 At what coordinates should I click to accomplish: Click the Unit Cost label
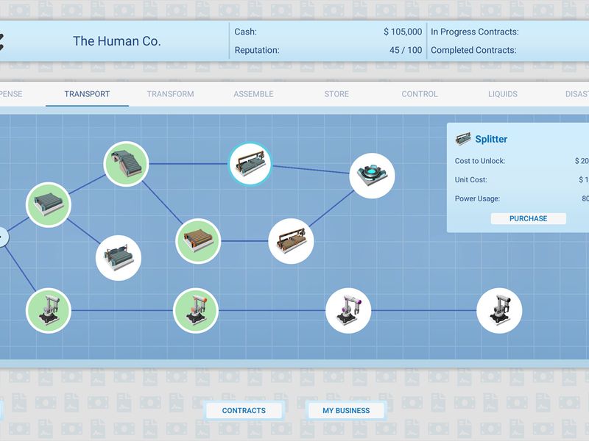[470, 179]
